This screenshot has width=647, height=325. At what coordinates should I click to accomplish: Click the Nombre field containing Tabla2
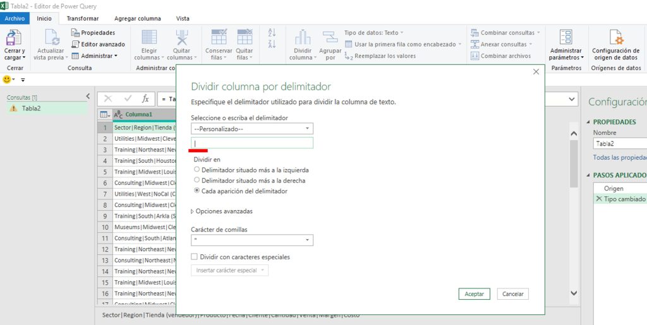click(x=620, y=143)
